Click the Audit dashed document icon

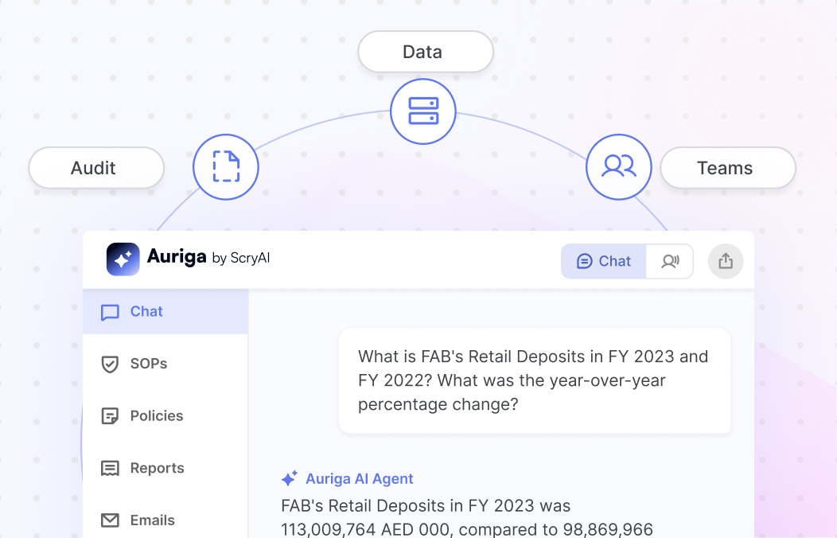(226, 167)
